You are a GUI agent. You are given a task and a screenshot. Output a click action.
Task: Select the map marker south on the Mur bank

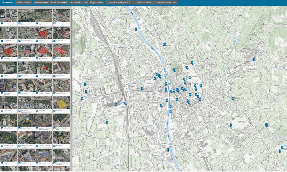click(x=168, y=150)
